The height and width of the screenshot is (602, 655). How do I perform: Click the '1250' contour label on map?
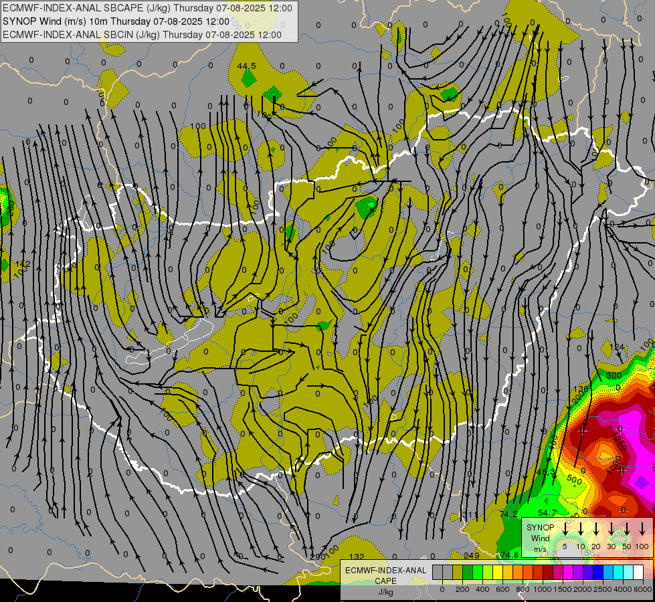pyautogui.click(x=620, y=441)
